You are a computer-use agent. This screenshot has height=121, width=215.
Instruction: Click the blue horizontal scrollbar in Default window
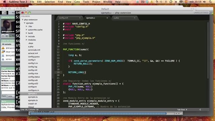tap(98, 114)
